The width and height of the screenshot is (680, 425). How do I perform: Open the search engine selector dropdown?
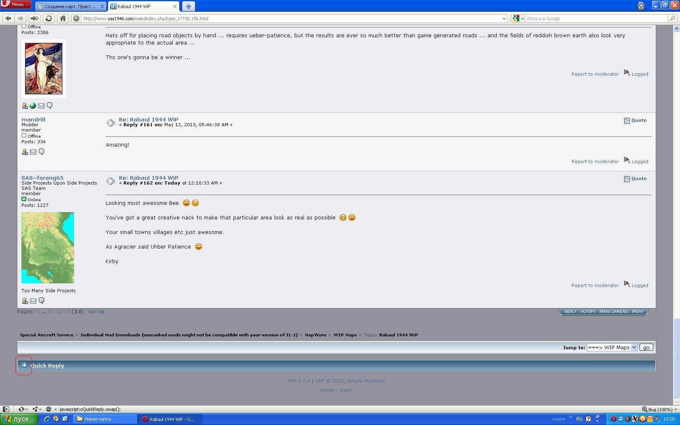518,18
